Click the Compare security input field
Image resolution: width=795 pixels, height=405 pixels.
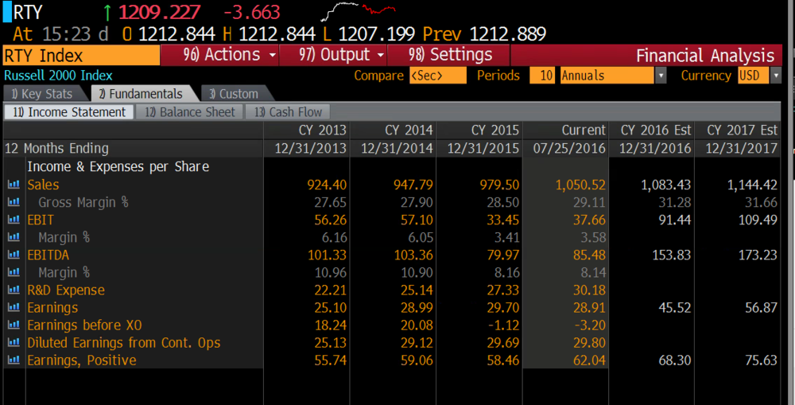point(437,76)
